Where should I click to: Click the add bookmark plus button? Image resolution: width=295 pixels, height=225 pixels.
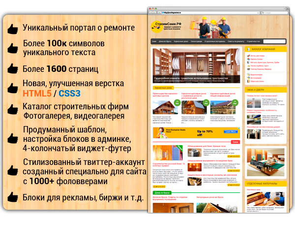pyautogui.click(x=159, y=13)
